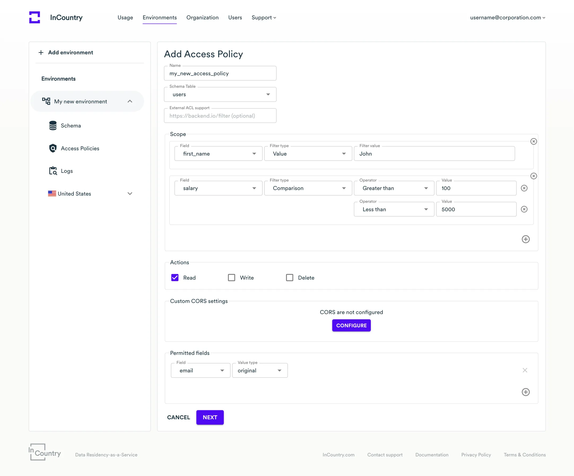Click the CONFIGURE button for CORS settings
The width and height of the screenshot is (574, 476).
(x=351, y=325)
